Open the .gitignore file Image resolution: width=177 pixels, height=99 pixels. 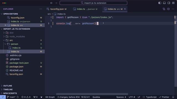click(x=22, y=59)
